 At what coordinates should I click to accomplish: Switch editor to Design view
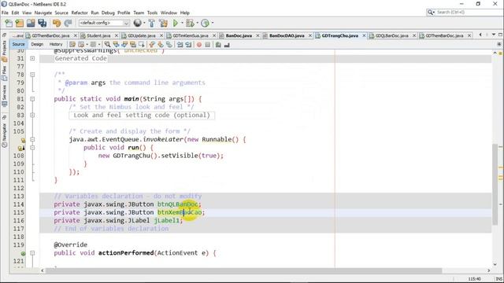37,44
